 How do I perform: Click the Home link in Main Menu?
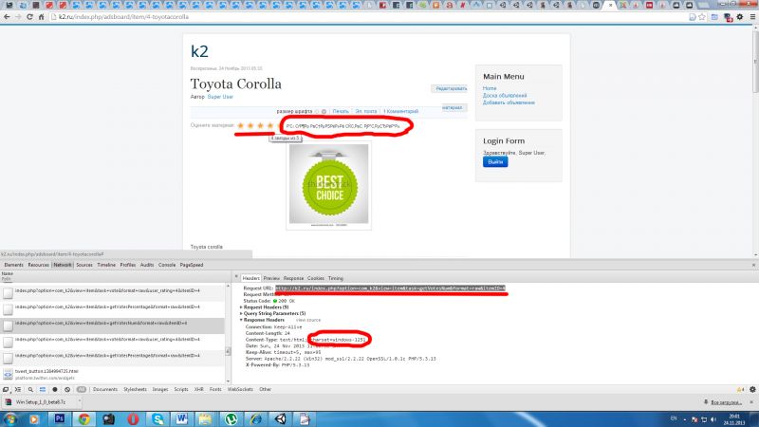(490, 88)
